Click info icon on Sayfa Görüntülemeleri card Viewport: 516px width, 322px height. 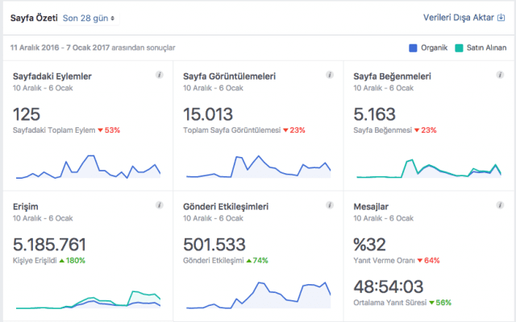coord(330,75)
